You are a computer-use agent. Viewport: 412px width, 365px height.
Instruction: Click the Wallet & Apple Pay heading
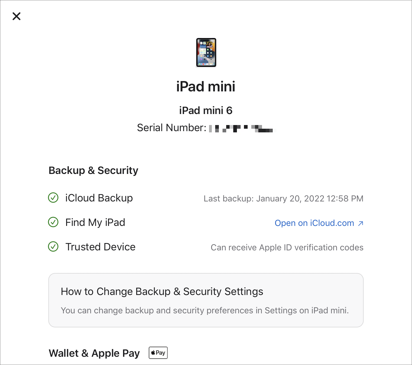click(x=94, y=353)
